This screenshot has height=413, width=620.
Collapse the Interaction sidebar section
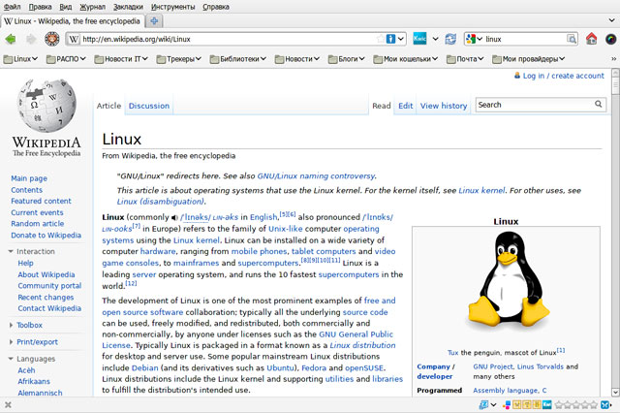pos(36,250)
